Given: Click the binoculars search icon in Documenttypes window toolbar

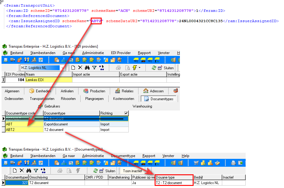Looking at the screenshot, I should [29, 171].
